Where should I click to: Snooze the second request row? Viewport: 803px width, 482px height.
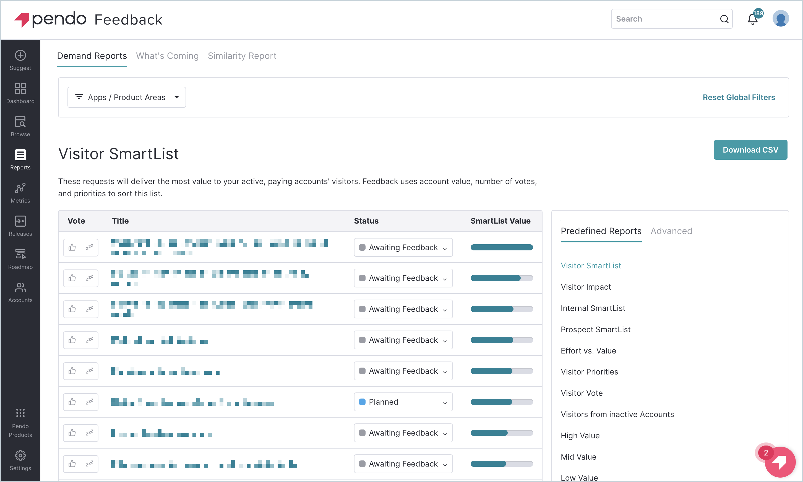[x=90, y=278]
